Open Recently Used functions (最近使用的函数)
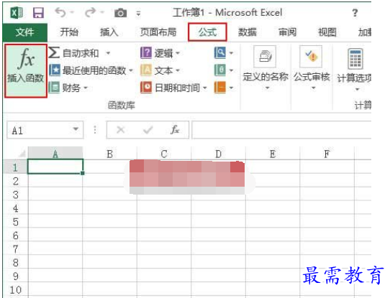This screenshot has height=298, width=390. pyautogui.click(x=91, y=70)
